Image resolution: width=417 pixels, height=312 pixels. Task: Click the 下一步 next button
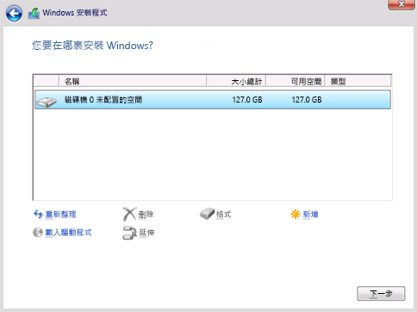tap(381, 293)
